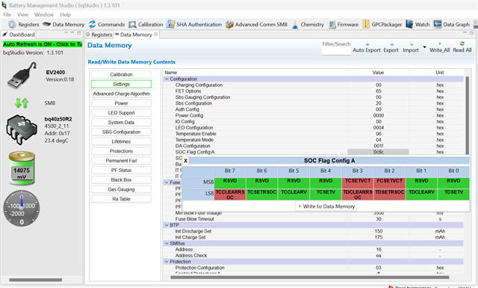Open the Calibration toolbar tool
Viewport: 478px width, 288px height.
pyautogui.click(x=146, y=25)
